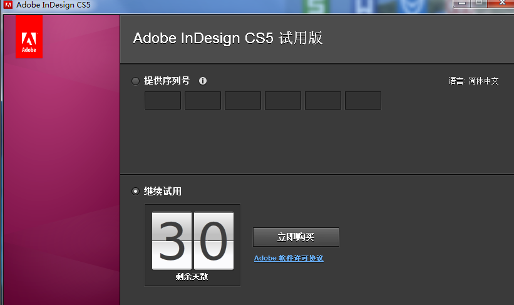Click the 剩余天数 label

pos(192,276)
